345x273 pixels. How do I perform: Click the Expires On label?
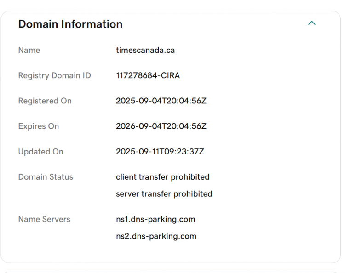point(39,126)
